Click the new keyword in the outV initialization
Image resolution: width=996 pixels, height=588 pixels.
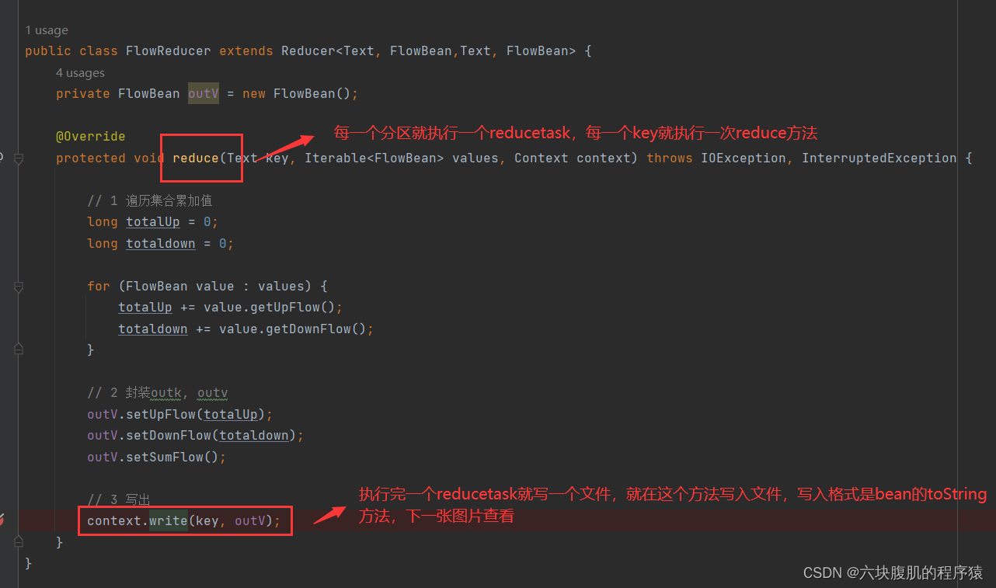tap(254, 94)
